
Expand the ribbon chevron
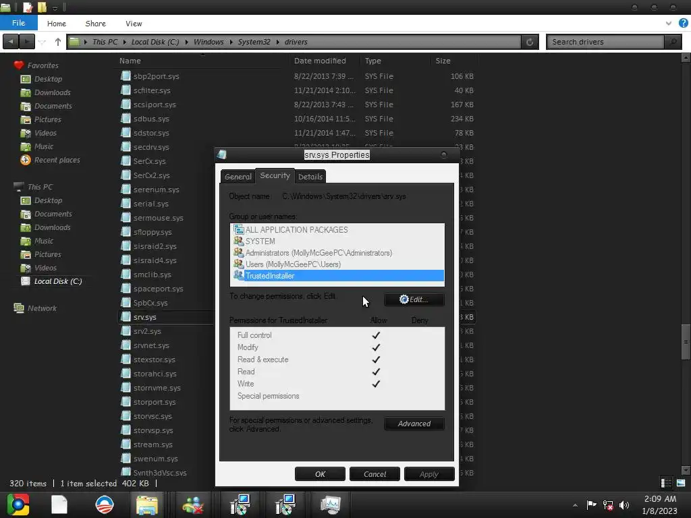click(669, 24)
